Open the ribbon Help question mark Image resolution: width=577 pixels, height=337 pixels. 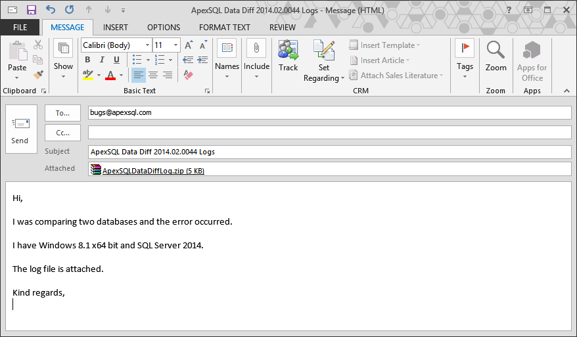pyautogui.click(x=509, y=10)
